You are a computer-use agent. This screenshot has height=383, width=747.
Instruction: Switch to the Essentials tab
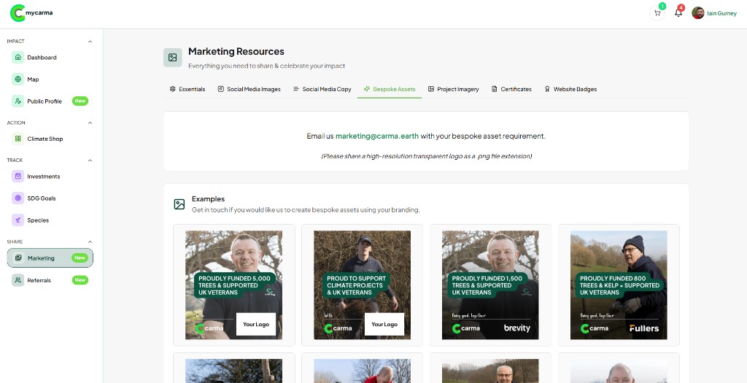(187, 89)
